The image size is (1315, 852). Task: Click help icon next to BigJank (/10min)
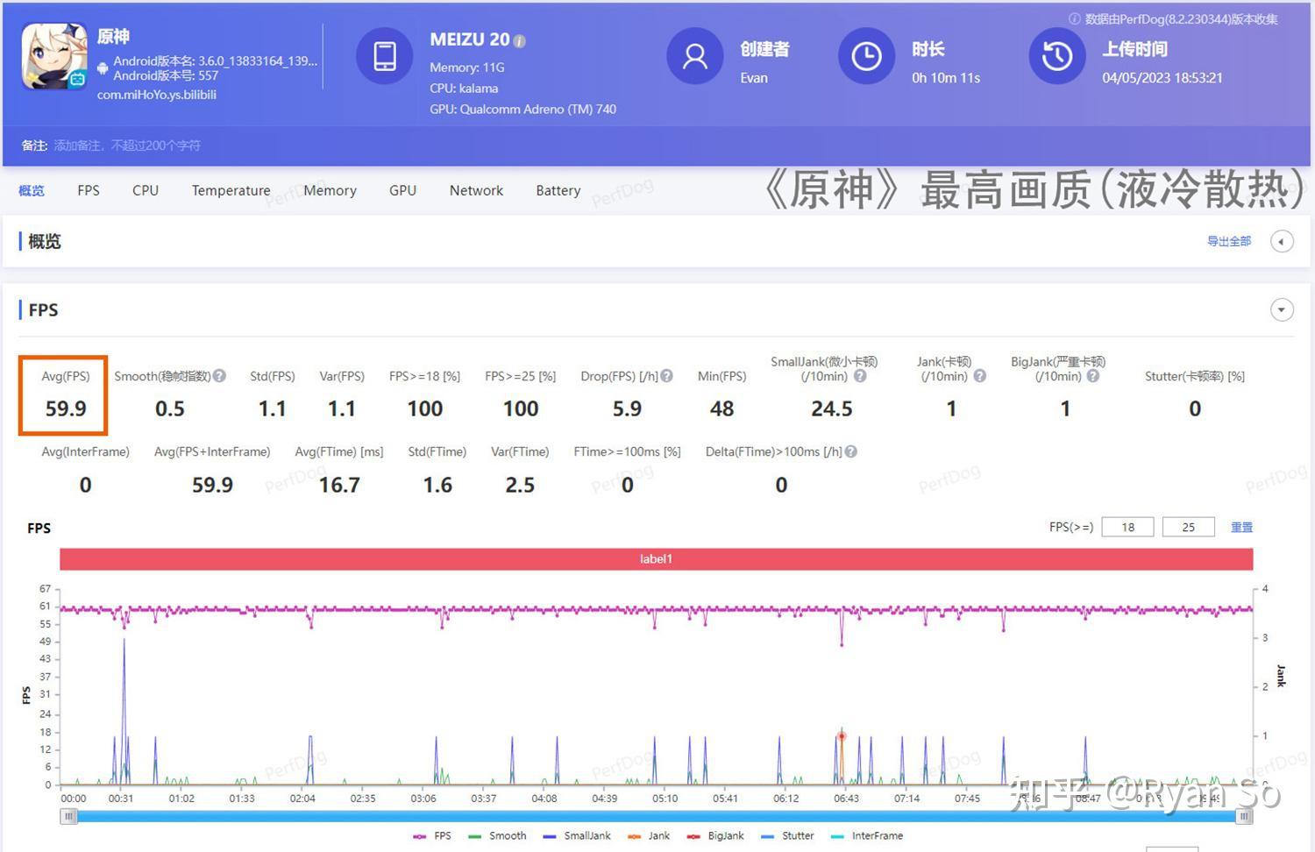[1093, 375]
